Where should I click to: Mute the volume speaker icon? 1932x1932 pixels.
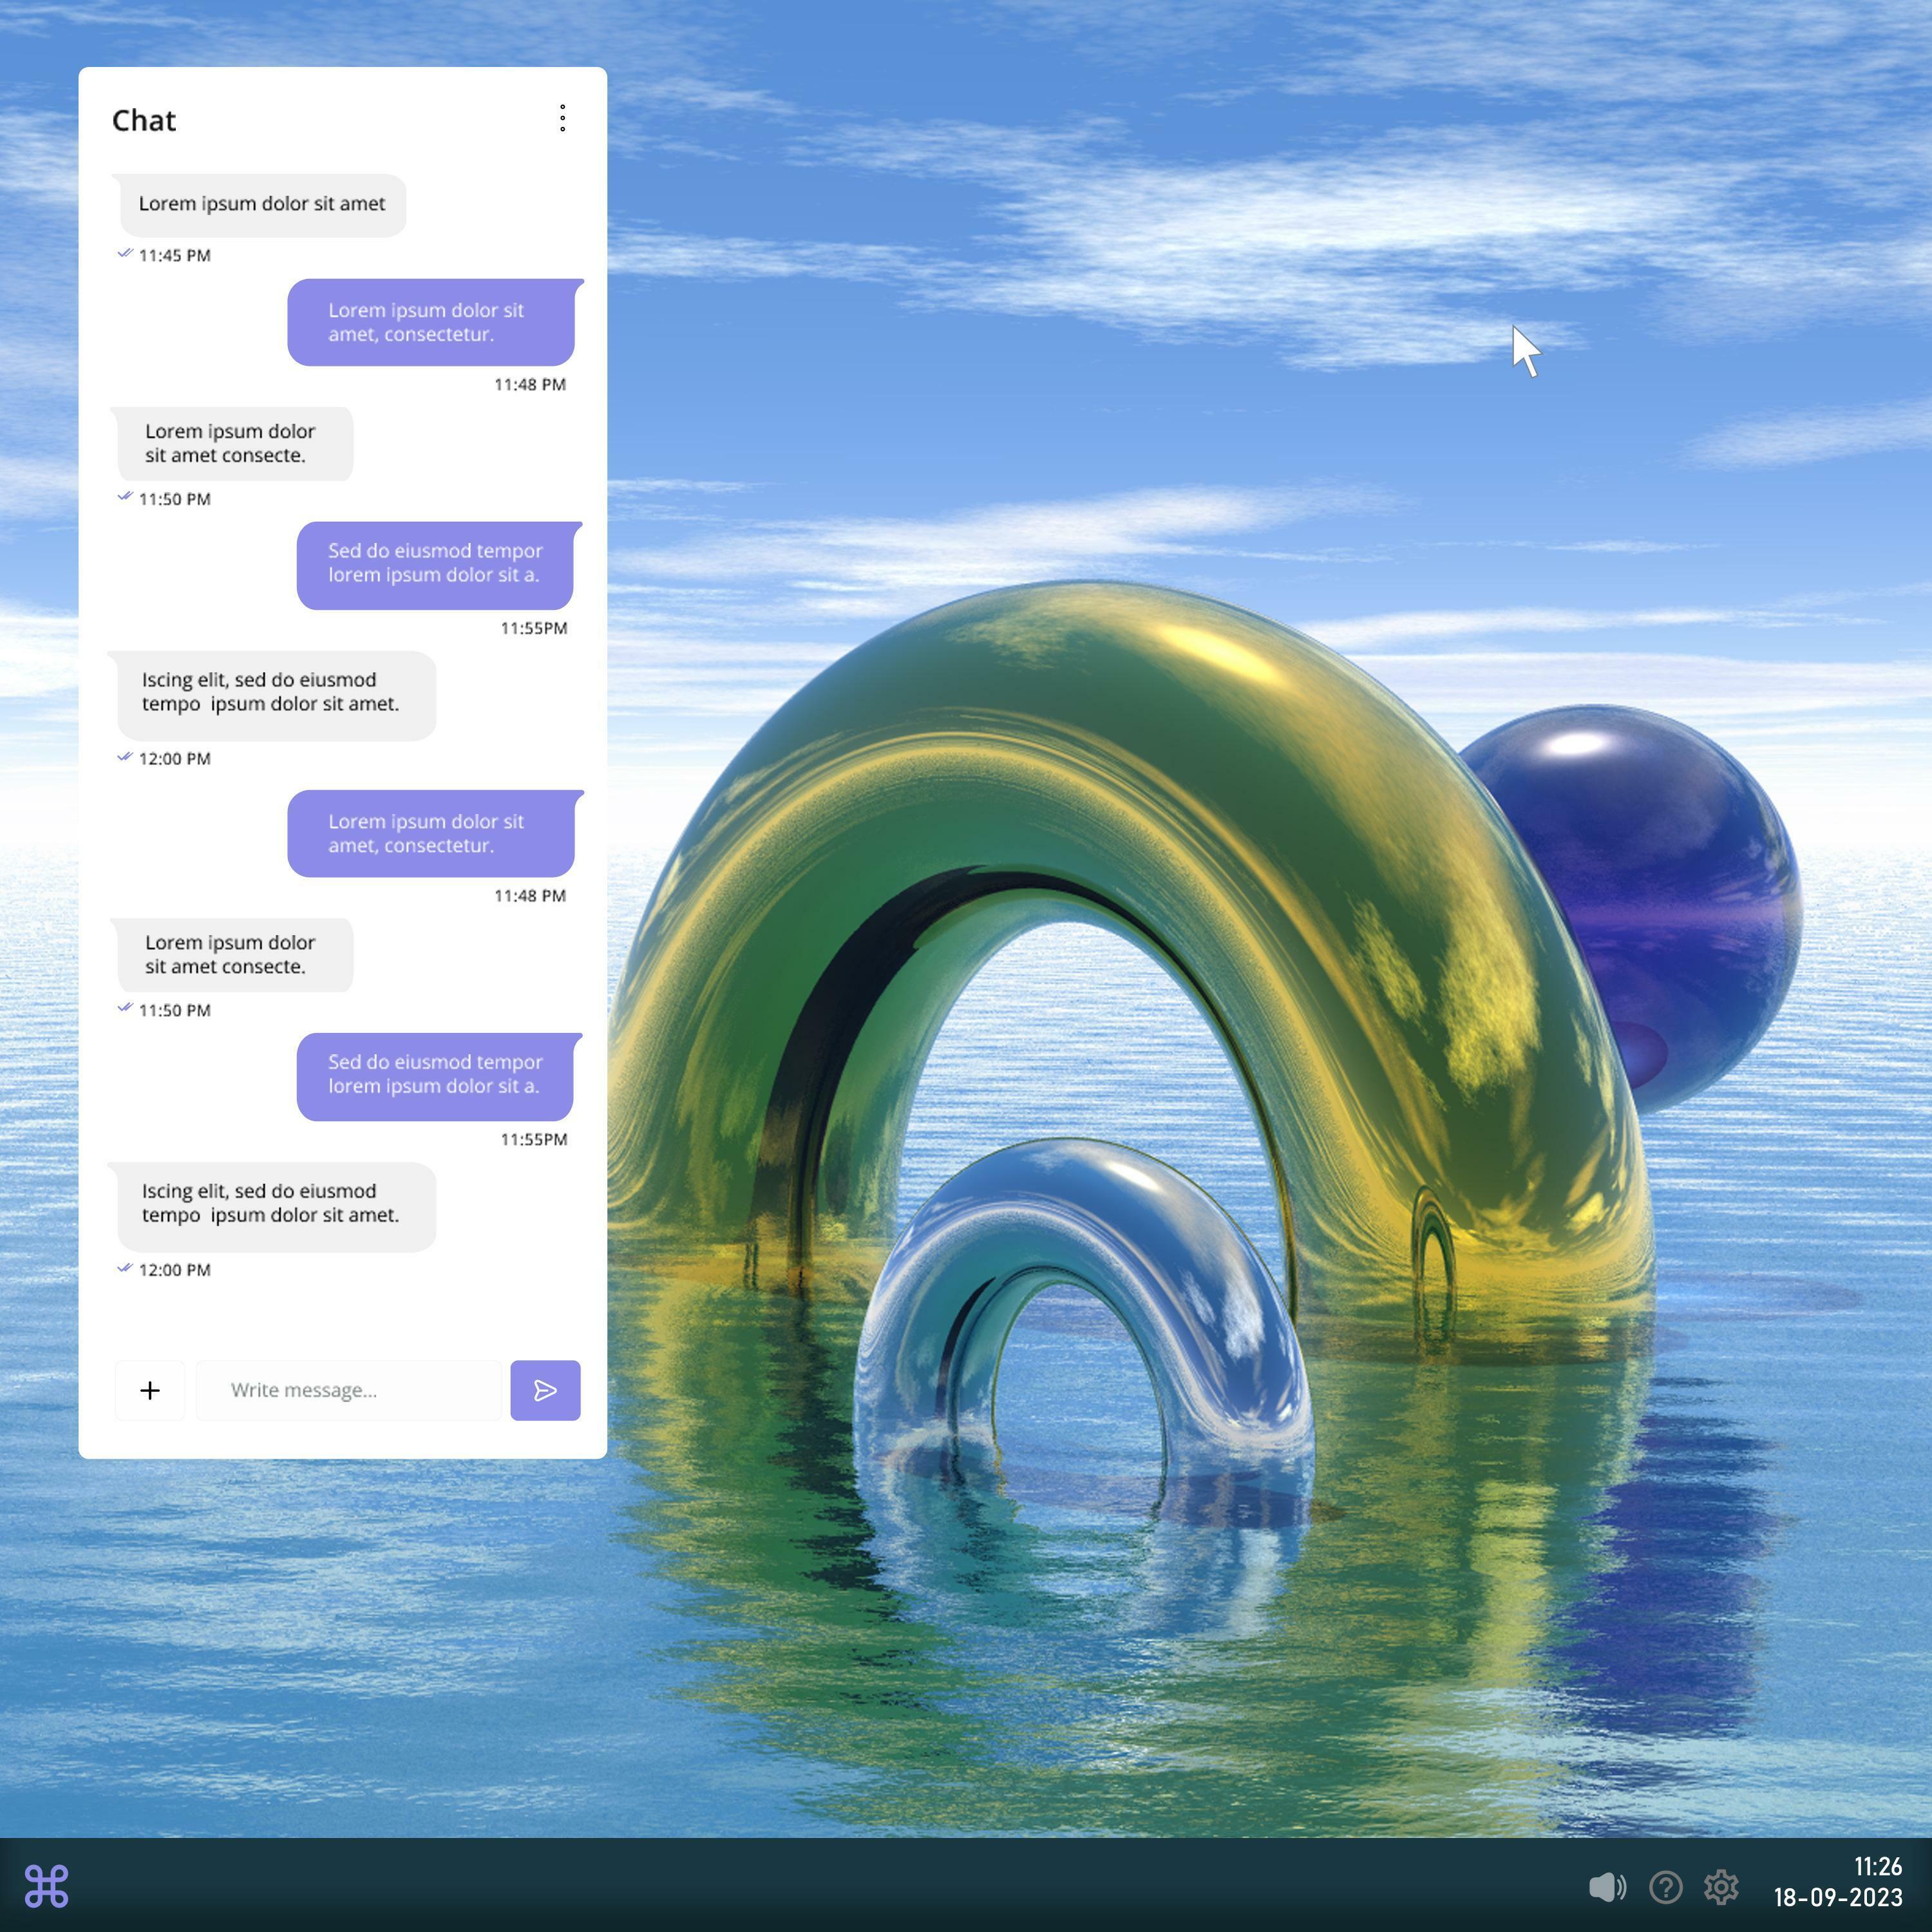pos(1606,1887)
